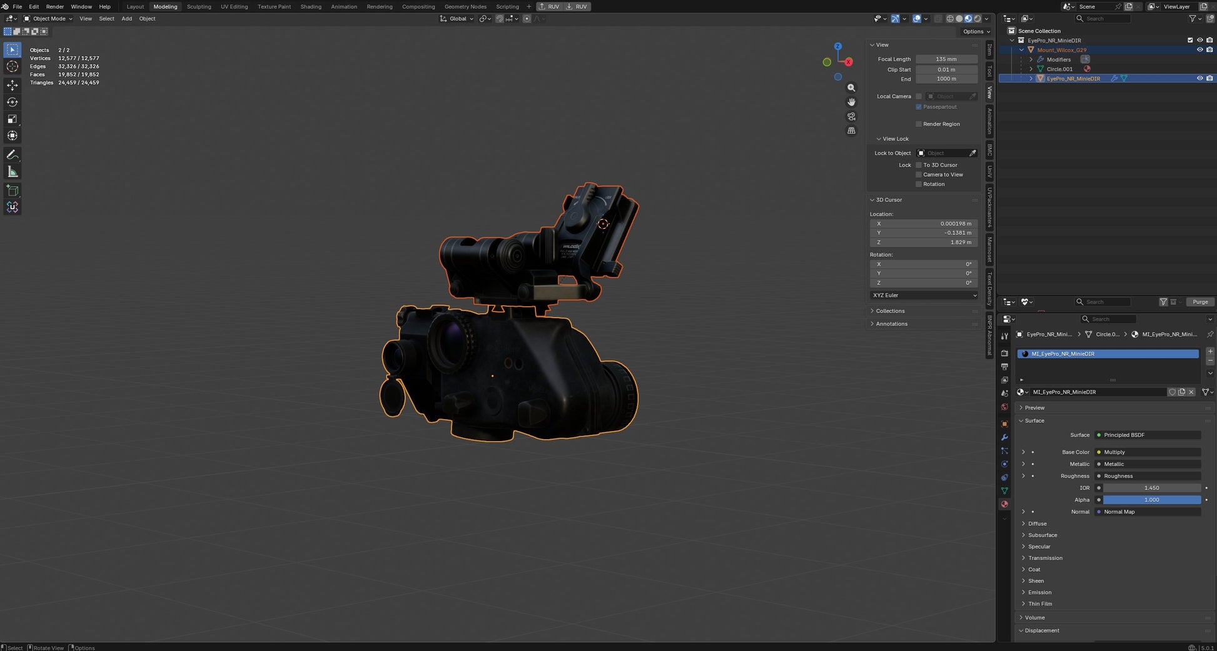Open the Physics properties tab icon

(1004, 464)
